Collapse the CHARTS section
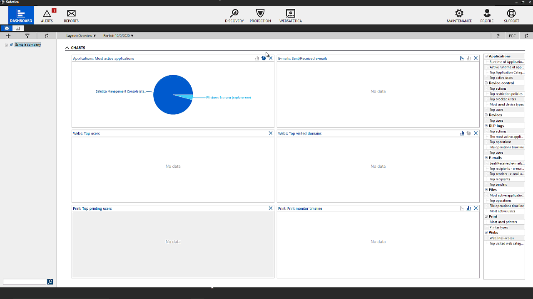 67,48
